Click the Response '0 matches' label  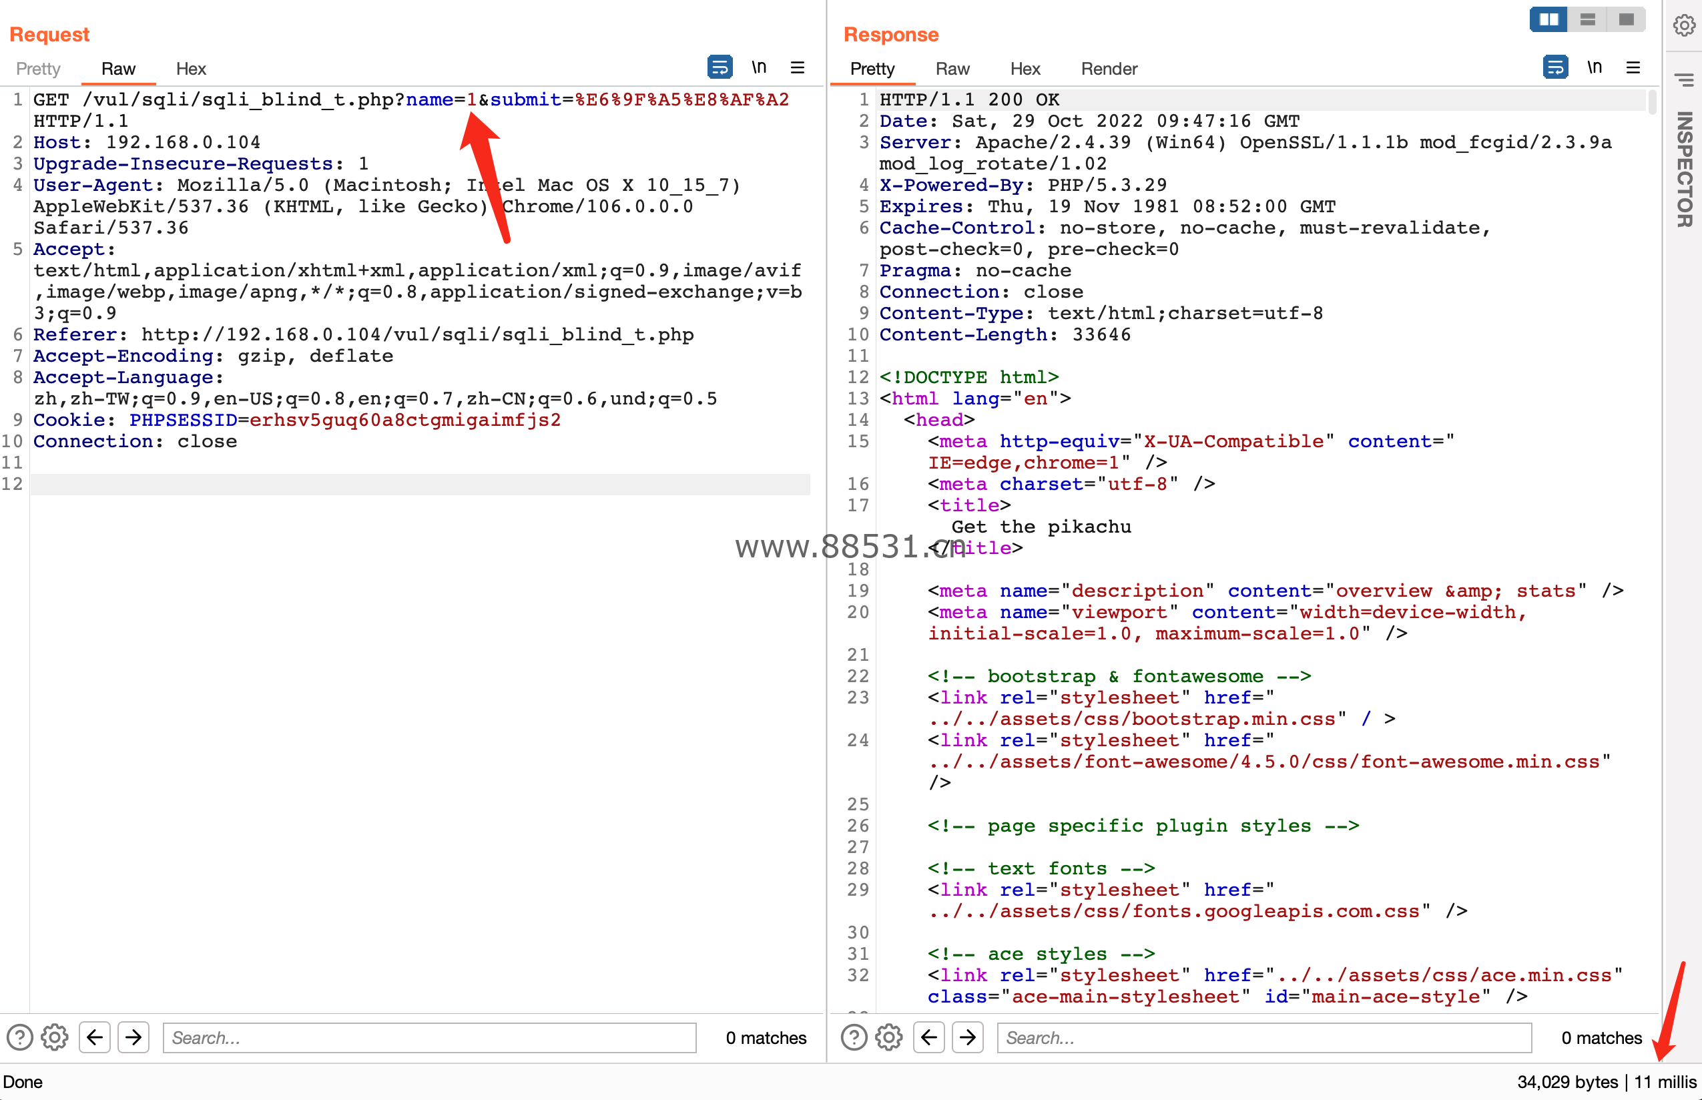pyautogui.click(x=1601, y=1038)
